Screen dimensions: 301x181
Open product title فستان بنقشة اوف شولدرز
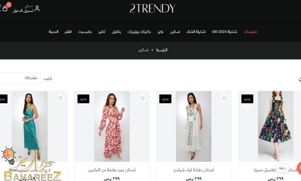point(194,170)
